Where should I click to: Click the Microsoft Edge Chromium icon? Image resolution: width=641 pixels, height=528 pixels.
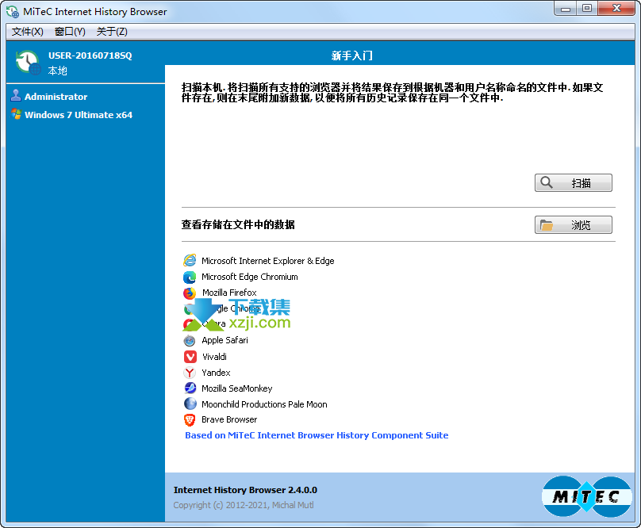click(x=190, y=277)
